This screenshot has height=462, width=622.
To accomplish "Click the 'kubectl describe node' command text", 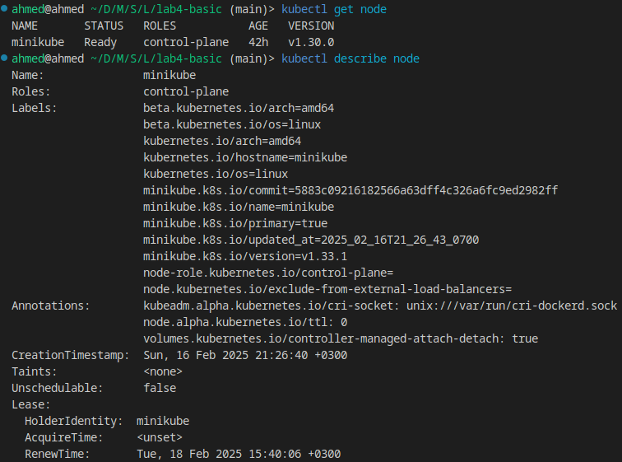I will pyautogui.click(x=350, y=58).
